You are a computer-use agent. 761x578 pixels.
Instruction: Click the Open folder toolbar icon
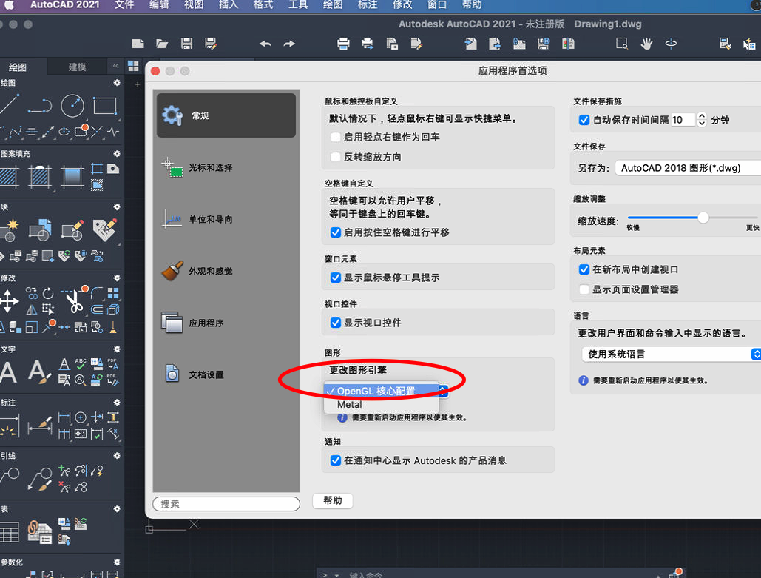(x=162, y=44)
